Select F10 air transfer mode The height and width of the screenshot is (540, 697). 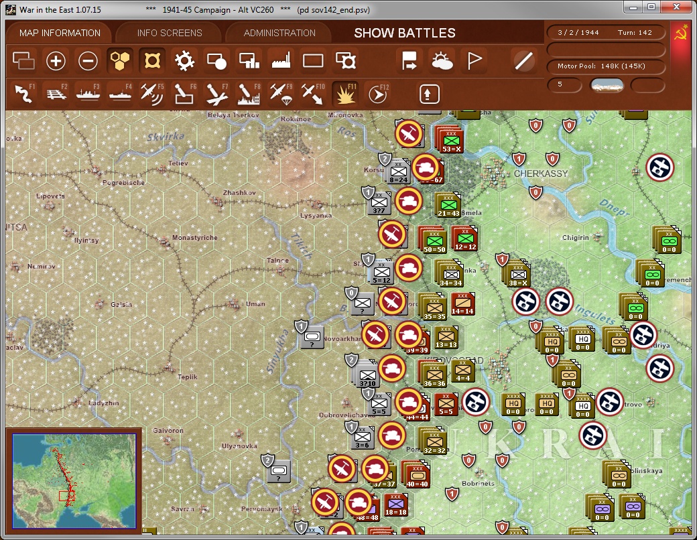[x=313, y=94]
